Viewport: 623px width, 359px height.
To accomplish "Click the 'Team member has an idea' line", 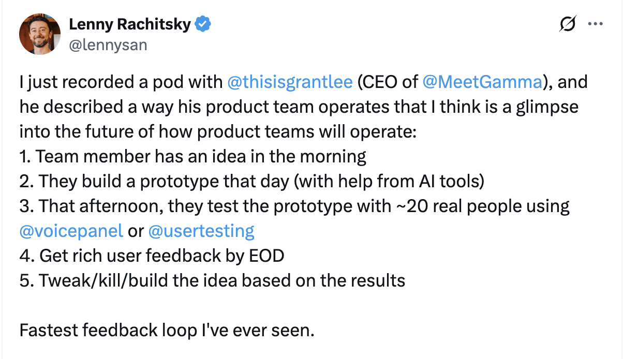I will coord(192,156).
